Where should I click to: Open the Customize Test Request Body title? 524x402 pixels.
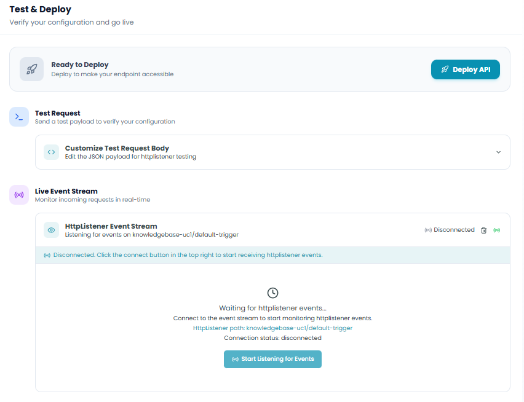pos(117,148)
